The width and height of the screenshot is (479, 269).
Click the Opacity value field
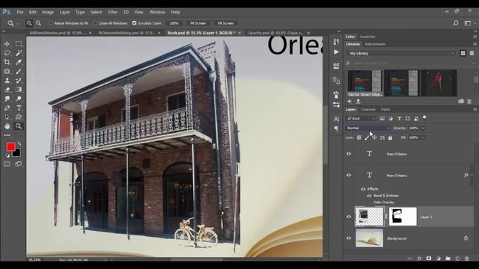[x=414, y=128]
